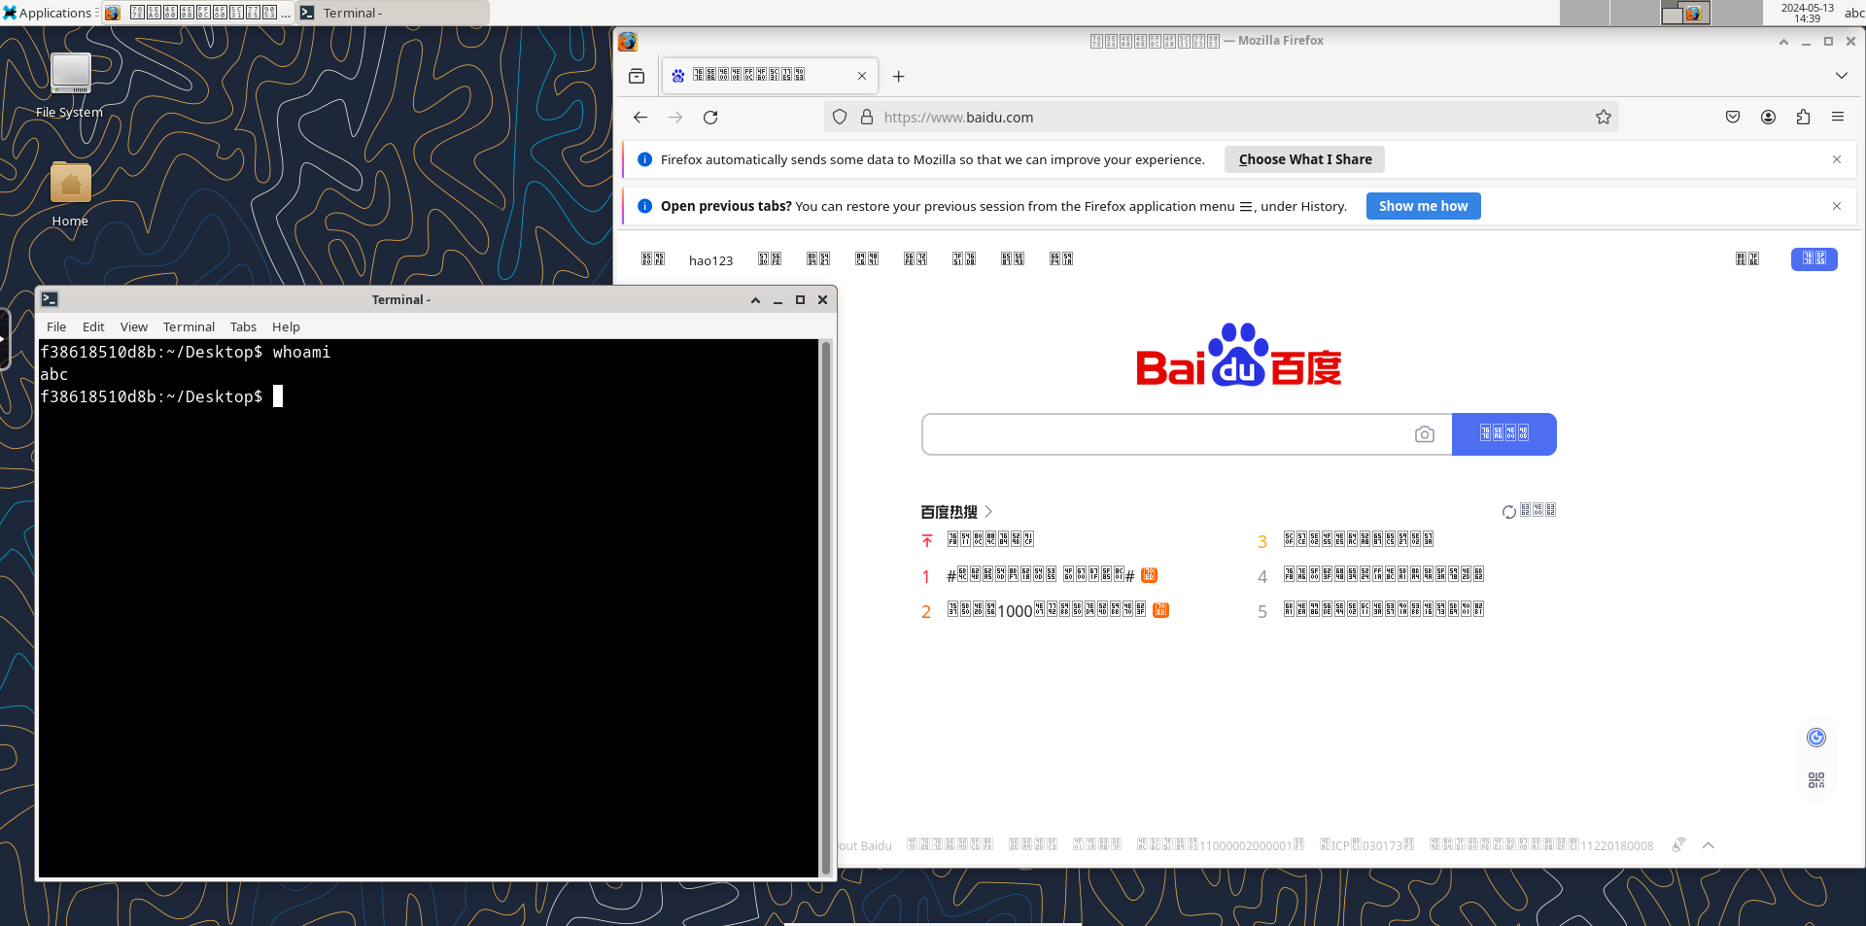Click the Firefox View icon left of the tab
1866x926 pixels.
pyautogui.click(x=637, y=76)
